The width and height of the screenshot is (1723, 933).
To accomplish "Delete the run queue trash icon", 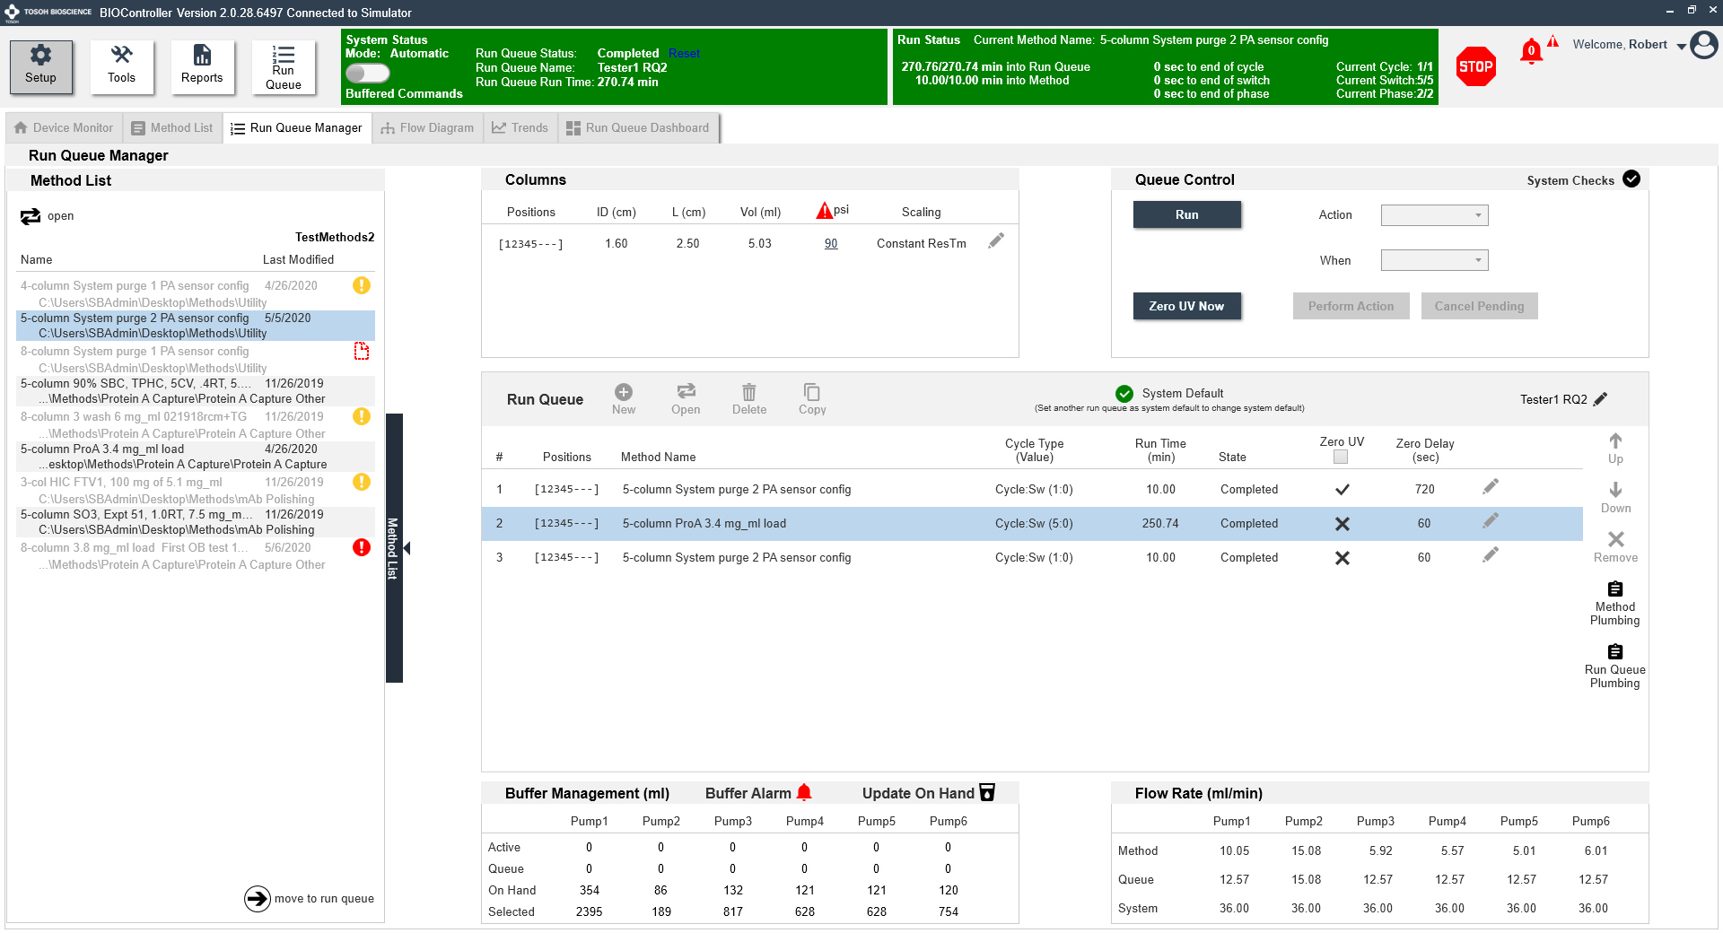I will click(749, 399).
